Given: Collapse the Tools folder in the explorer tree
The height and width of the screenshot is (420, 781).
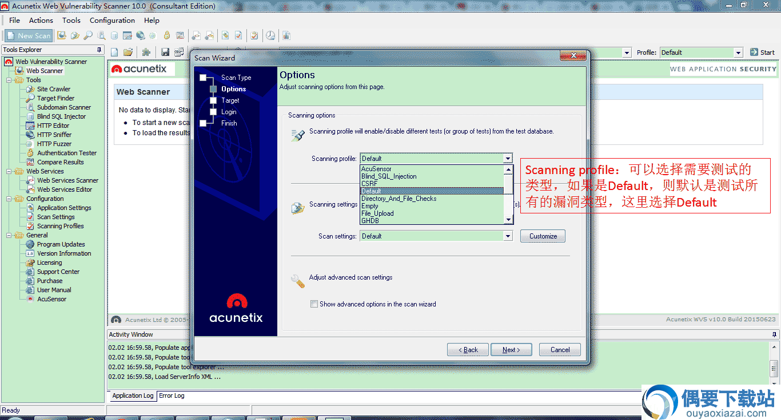Looking at the screenshot, I should (x=9, y=80).
